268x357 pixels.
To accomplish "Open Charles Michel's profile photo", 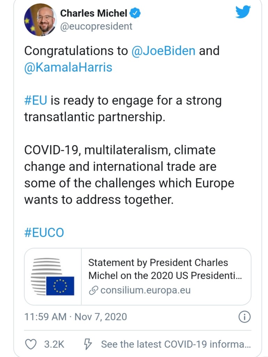I will coord(39,20).
